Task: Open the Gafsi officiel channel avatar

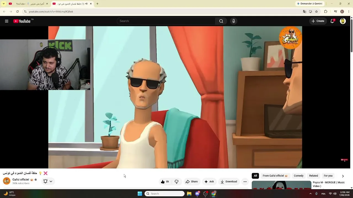Action: click(7, 181)
